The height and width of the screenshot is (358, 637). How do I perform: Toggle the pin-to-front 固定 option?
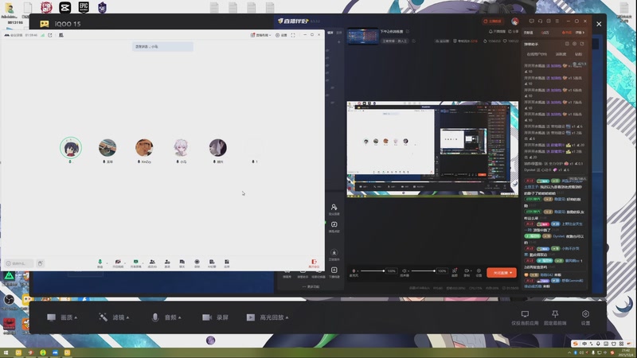click(x=555, y=317)
